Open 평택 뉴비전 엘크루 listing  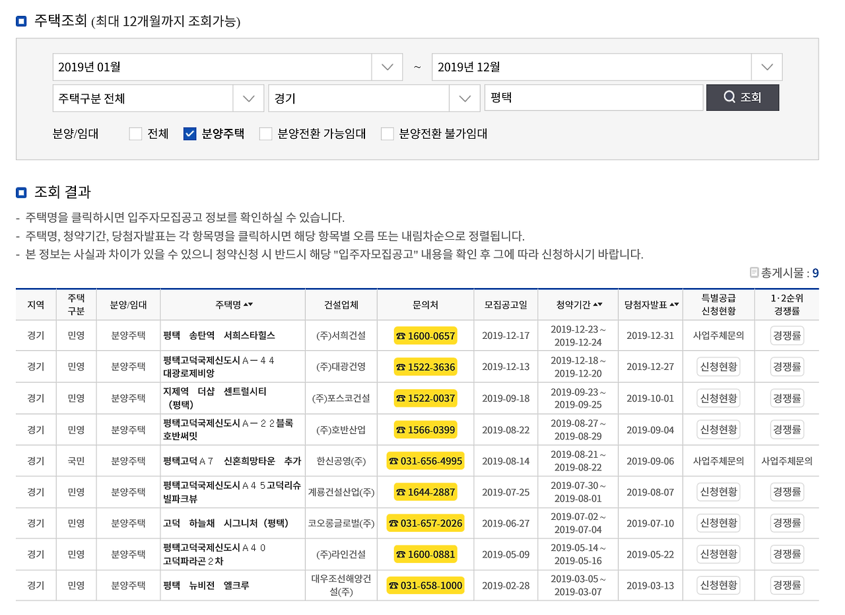206,586
